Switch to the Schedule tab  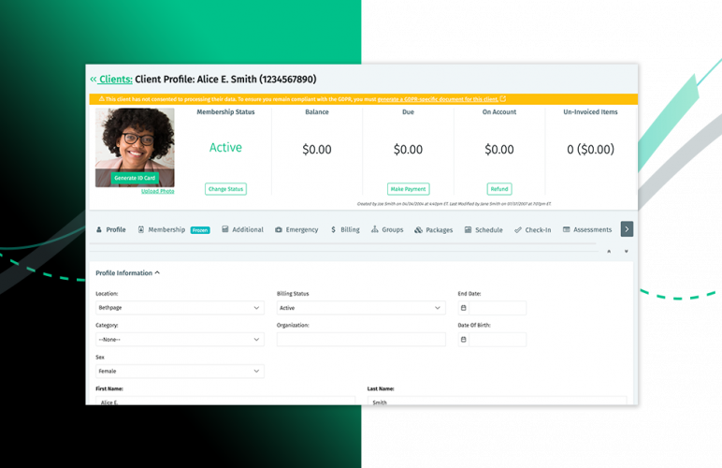pyautogui.click(x=484, y=230)
